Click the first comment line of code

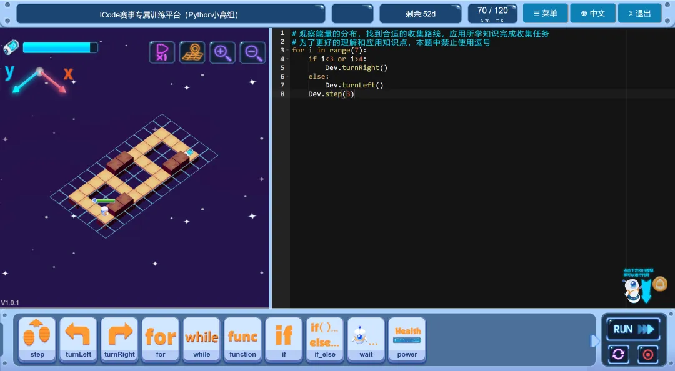click(420, 33)
